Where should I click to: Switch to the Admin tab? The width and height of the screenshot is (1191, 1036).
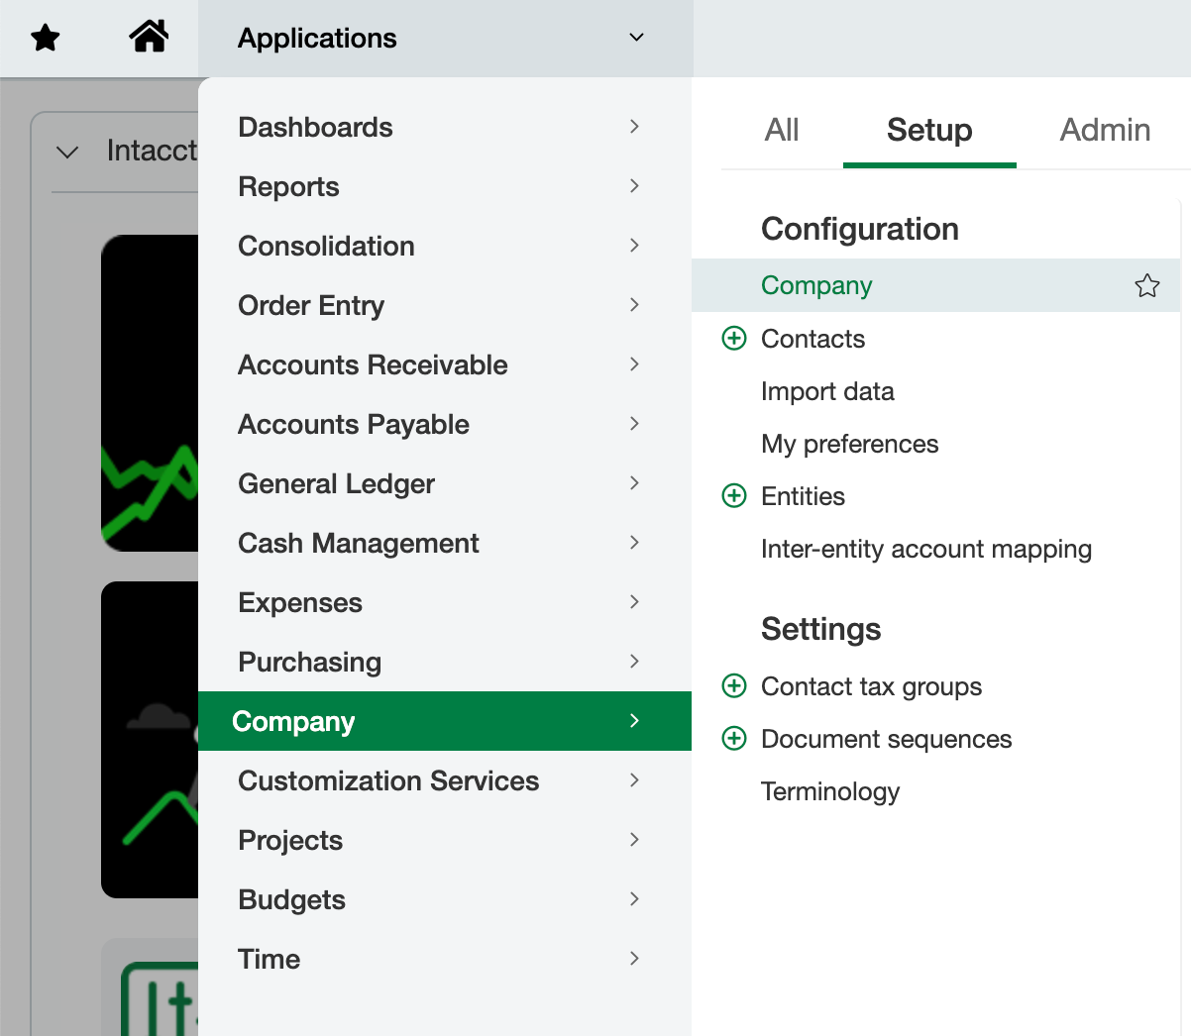pyautogui.click(x=1105, y=129)
